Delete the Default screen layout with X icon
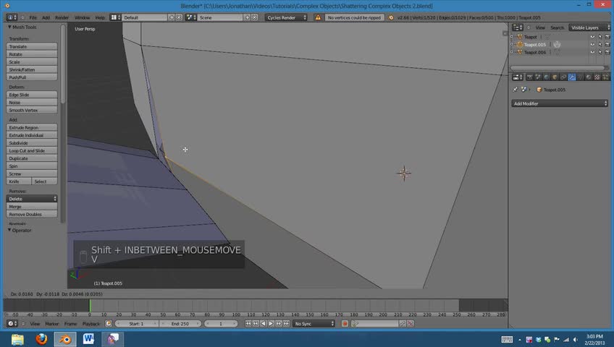Screen dimensions: 614x347 click(179, 17)
